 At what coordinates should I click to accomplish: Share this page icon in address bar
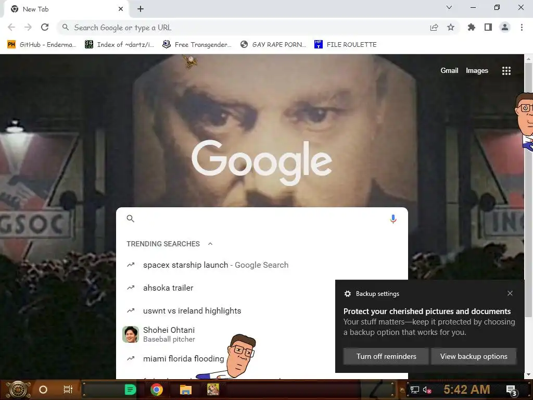click(x=434, y=28)
